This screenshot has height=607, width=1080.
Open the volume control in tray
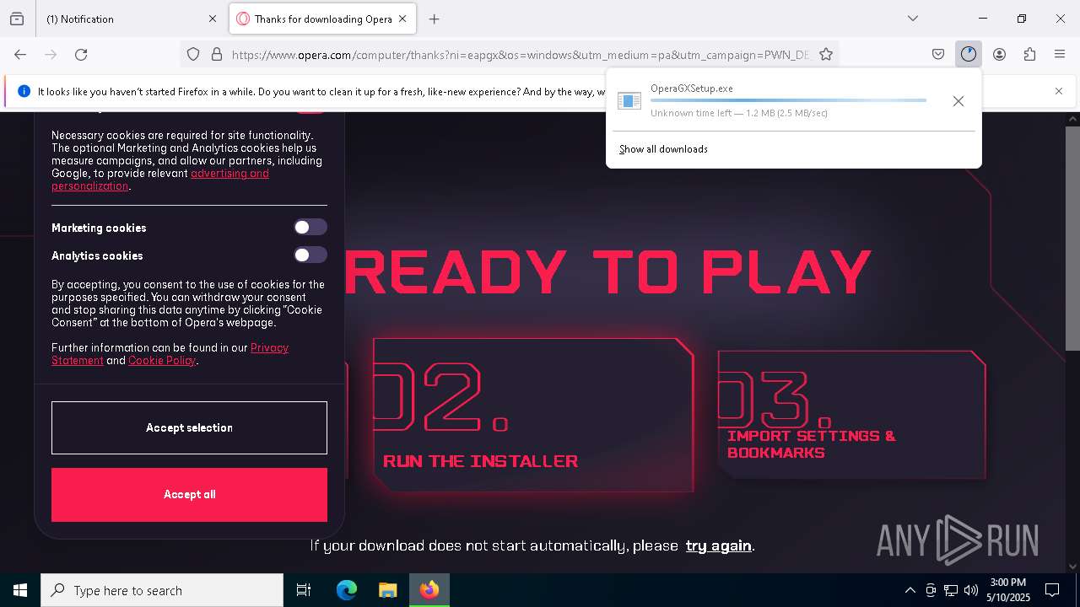coord(971,590)
